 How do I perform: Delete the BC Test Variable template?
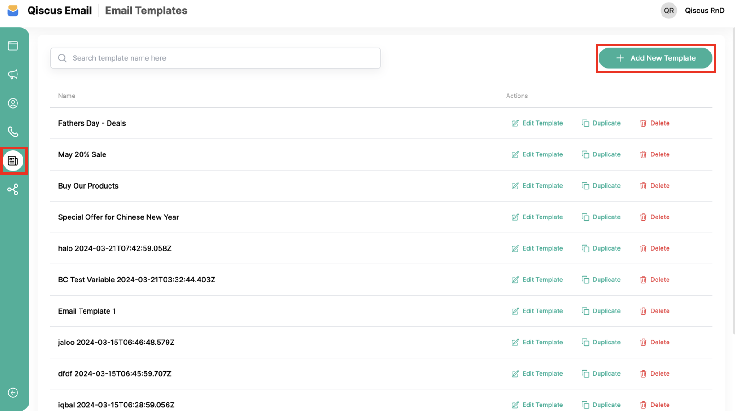coord(655,280)
